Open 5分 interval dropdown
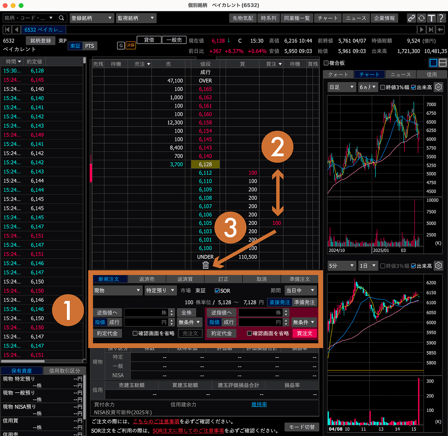 tap(342, 266)
